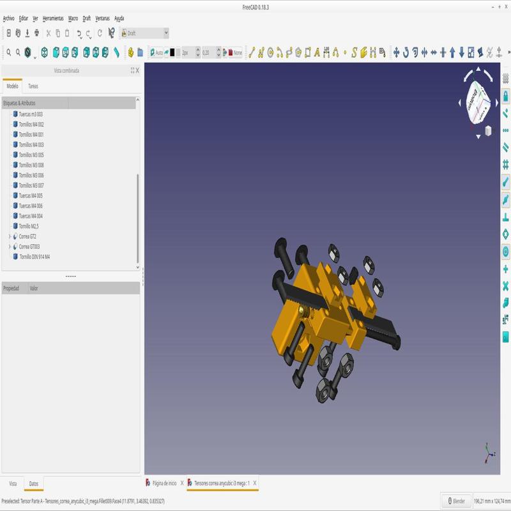Expand the Correa GT003 tree item
Viewport: 511px width, 511px height.
pos(10,247)
